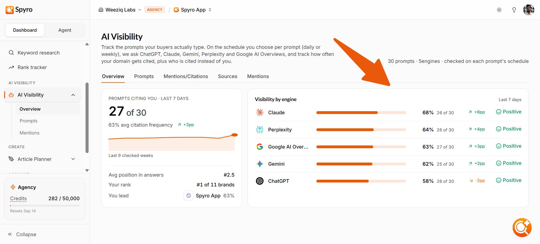
Task: Click the "27 of 30" prompts count
Action: tap(127, 111)
